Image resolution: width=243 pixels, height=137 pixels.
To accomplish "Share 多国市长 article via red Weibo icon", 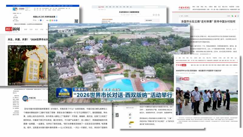I will [x=235, y=16].
